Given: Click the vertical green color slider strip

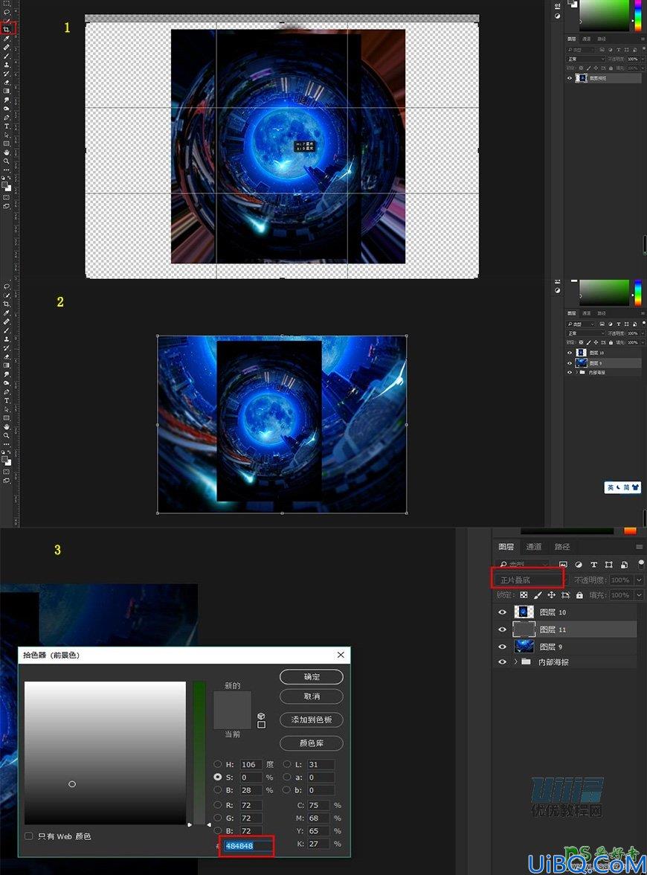Looking at the screenshot, I should coord(199,752).
